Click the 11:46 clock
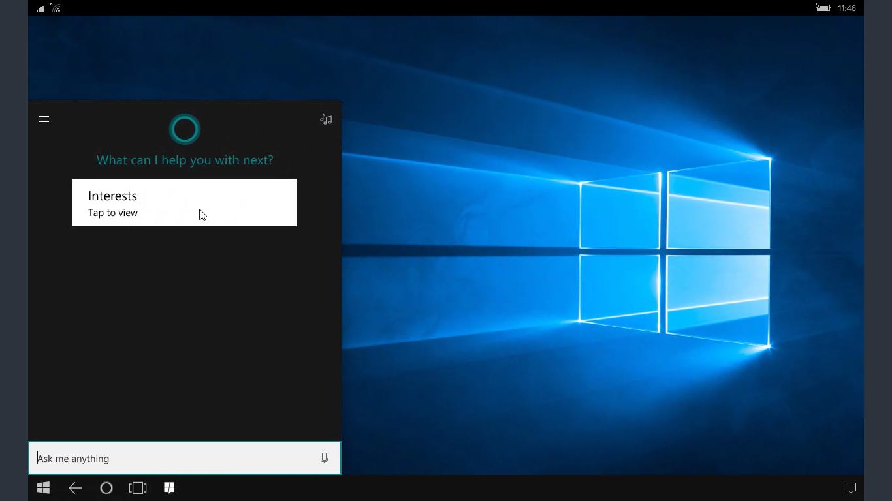 [x=847, y=8]
